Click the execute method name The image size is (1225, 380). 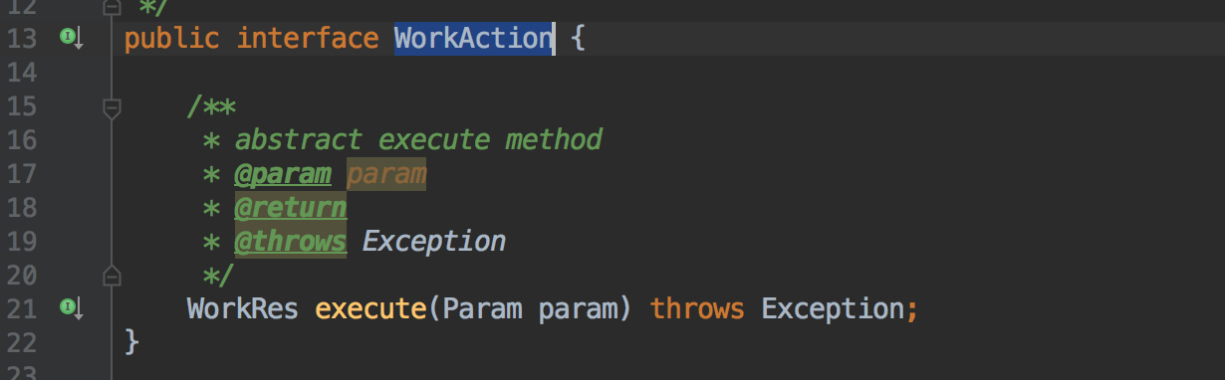pyautogui.click(x=370, y=308)
